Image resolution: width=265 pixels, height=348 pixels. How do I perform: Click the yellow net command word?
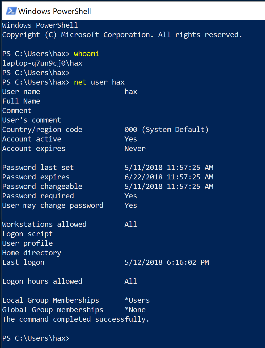point(80,82)
